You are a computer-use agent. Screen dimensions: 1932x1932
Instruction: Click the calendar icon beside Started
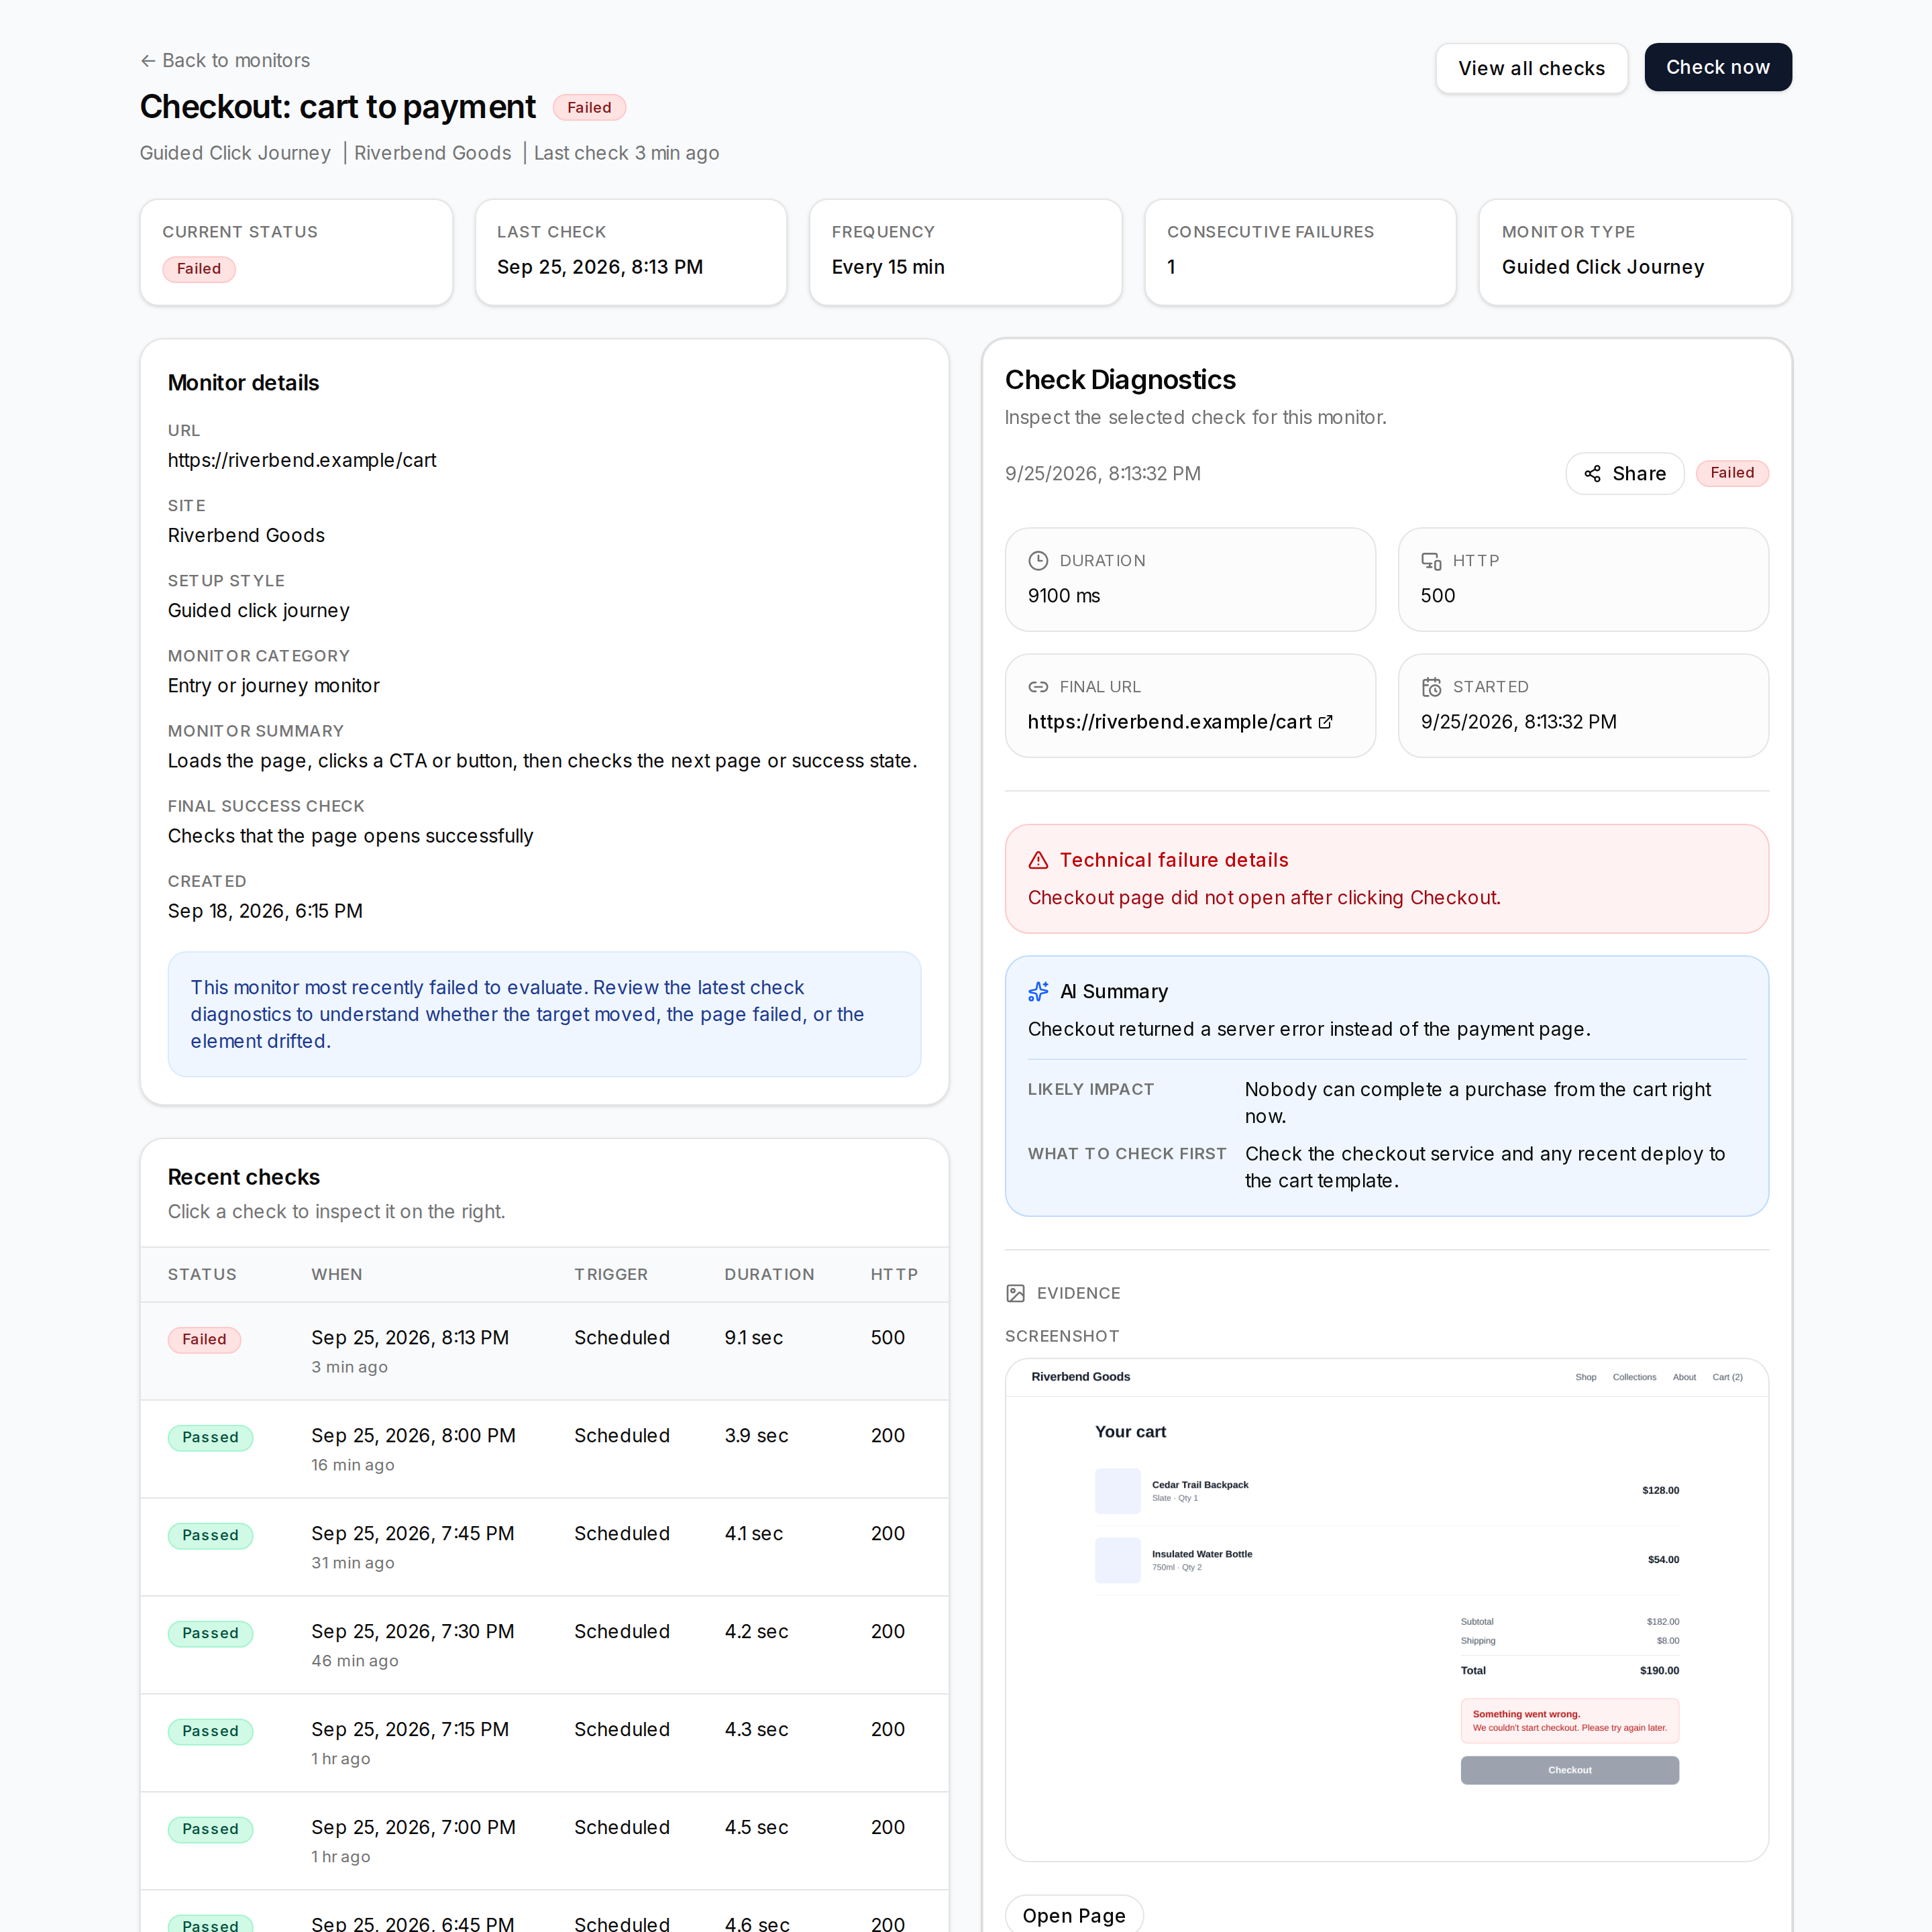(1431, 687)
